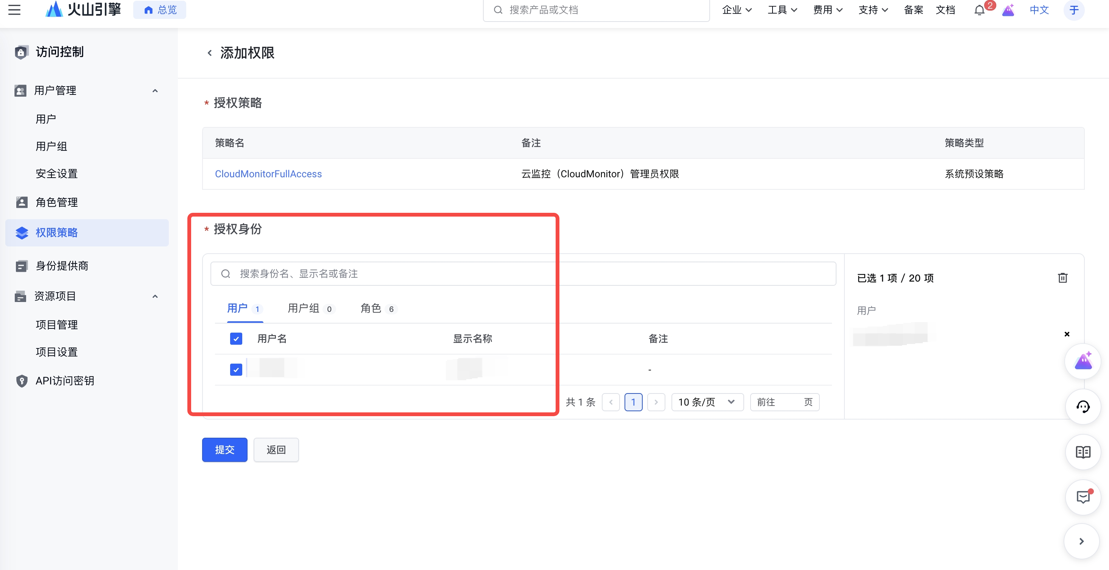This screenshot has height=570, width=1109.
Task: Uncheck the first user row checkbox
Action: coord(236,370)
